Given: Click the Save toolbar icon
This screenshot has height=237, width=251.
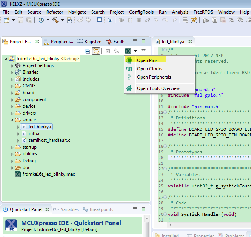Looking at the screenshot, I should 20,20.
